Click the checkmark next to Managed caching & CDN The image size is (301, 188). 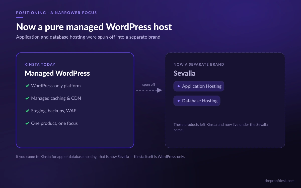point(27,98)
